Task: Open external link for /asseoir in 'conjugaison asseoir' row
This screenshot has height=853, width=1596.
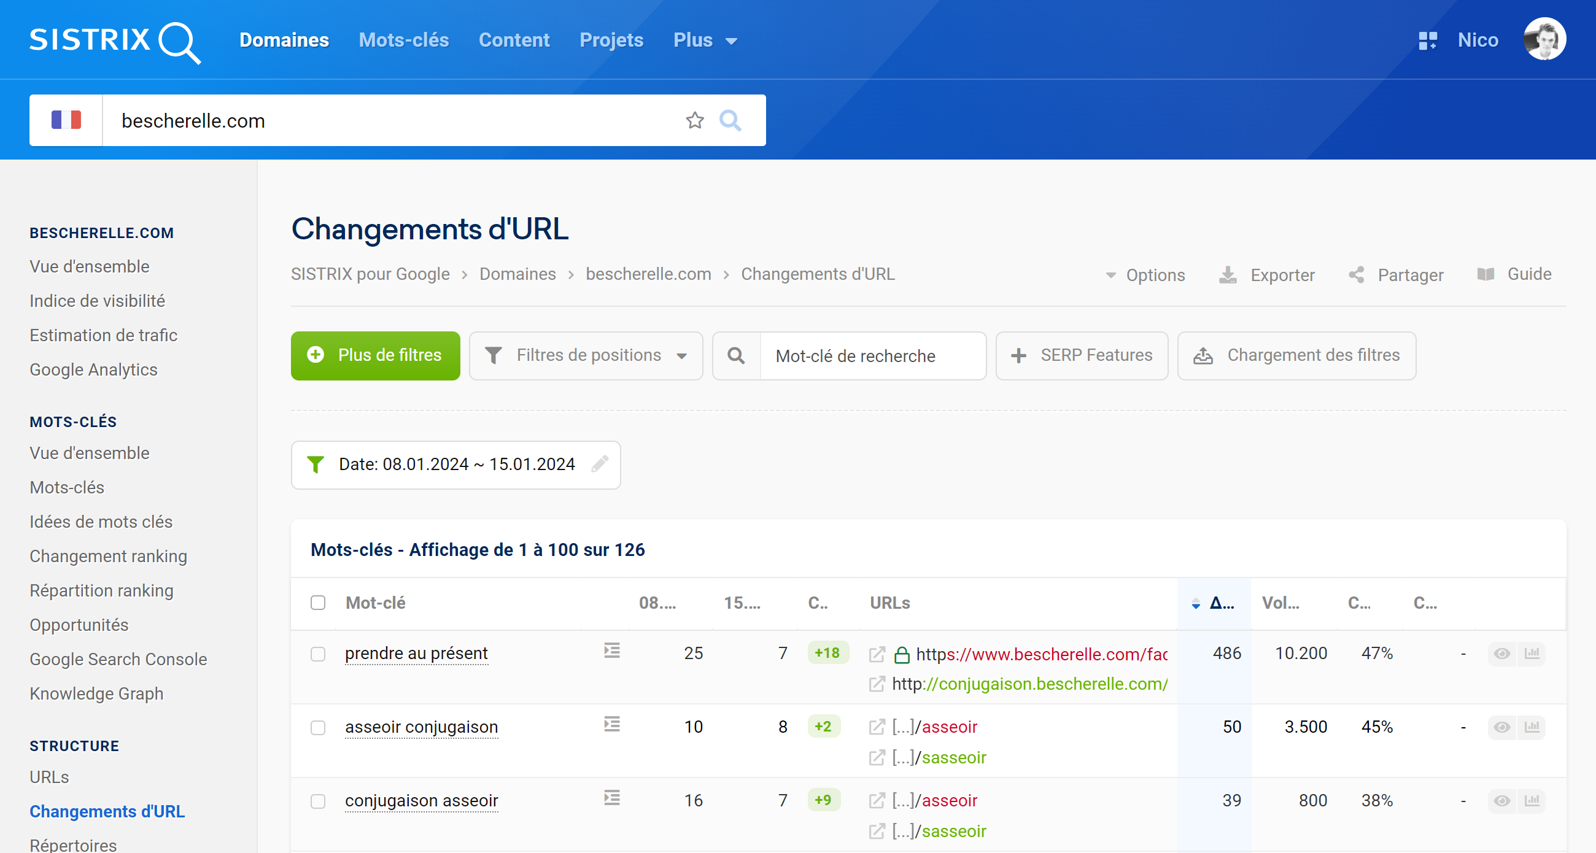Action: (877, 800)
